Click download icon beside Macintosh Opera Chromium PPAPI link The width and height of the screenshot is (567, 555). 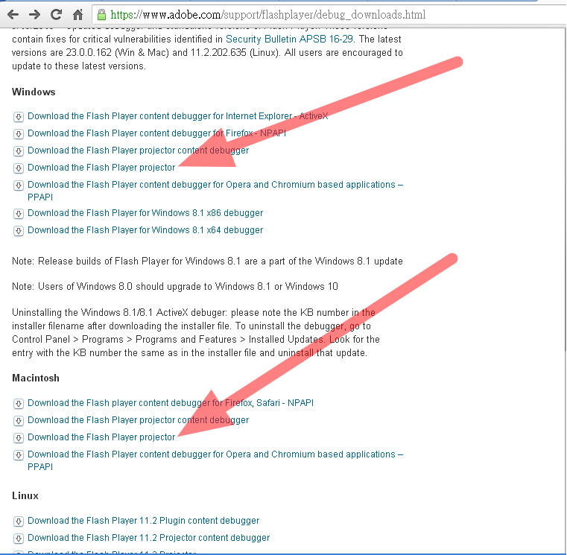click(19, 455)
